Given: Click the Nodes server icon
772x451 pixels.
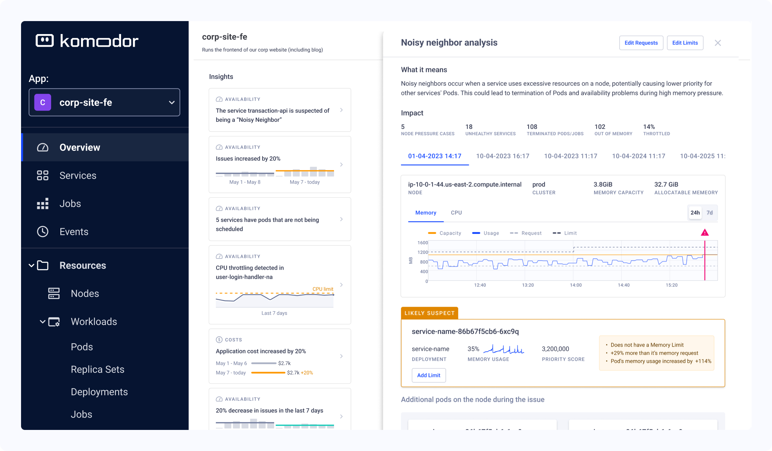Looking at the screenshot, I should (54, 294).
